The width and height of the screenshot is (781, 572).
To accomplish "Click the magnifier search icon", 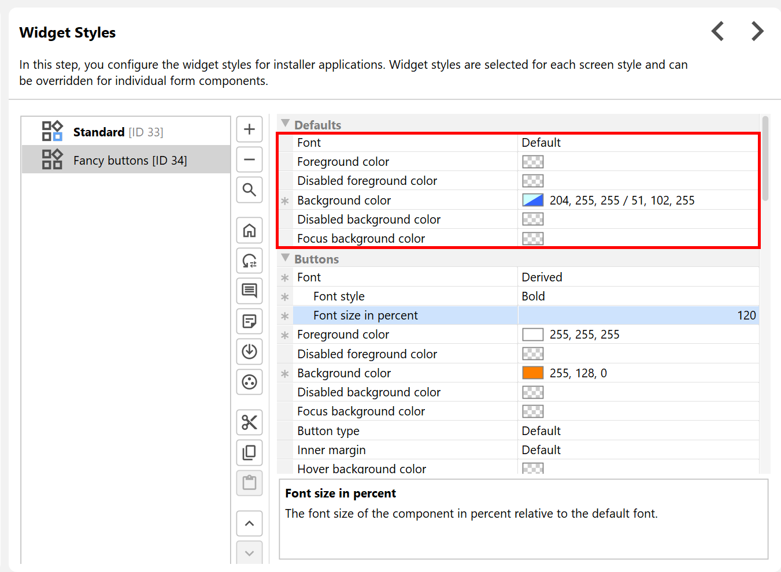I will point(249,190).
